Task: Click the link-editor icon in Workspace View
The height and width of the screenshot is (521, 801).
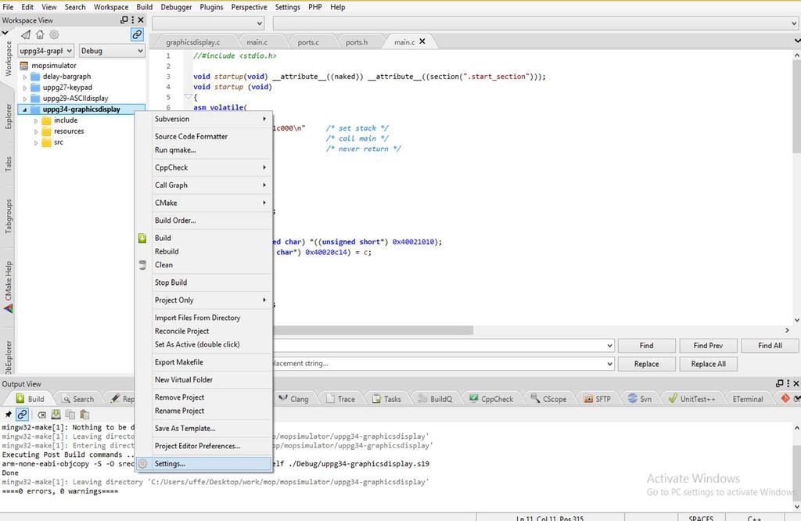Action: click(137, 34)
